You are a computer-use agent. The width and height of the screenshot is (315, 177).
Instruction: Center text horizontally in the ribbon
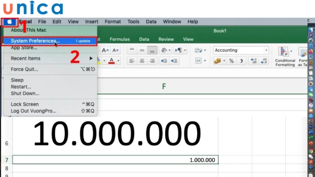coord(142,61)
